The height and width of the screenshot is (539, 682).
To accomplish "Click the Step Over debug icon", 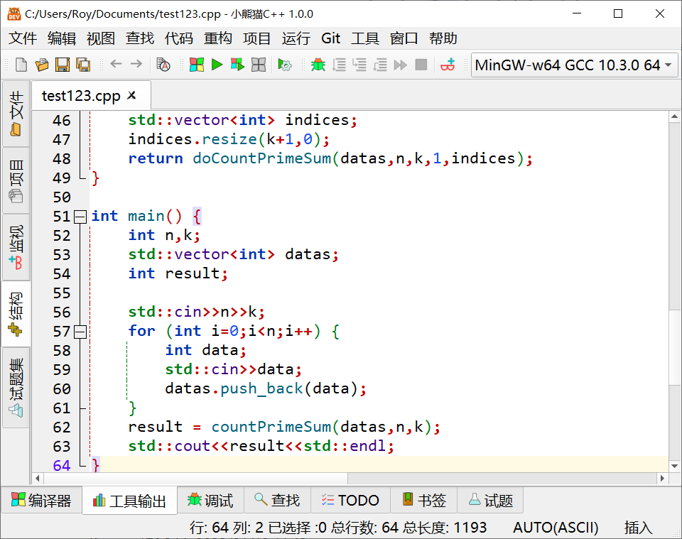I will [x=339, y=65].
